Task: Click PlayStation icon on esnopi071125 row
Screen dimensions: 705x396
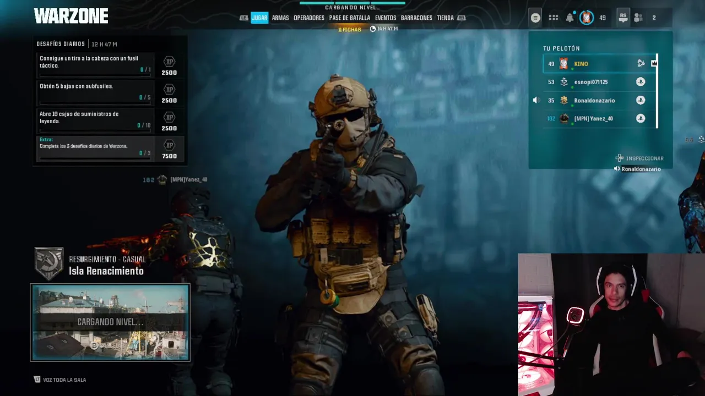Action: pyautogui.click(x=641, y=81)
